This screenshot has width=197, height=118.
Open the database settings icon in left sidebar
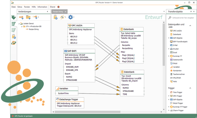[13, 36]
